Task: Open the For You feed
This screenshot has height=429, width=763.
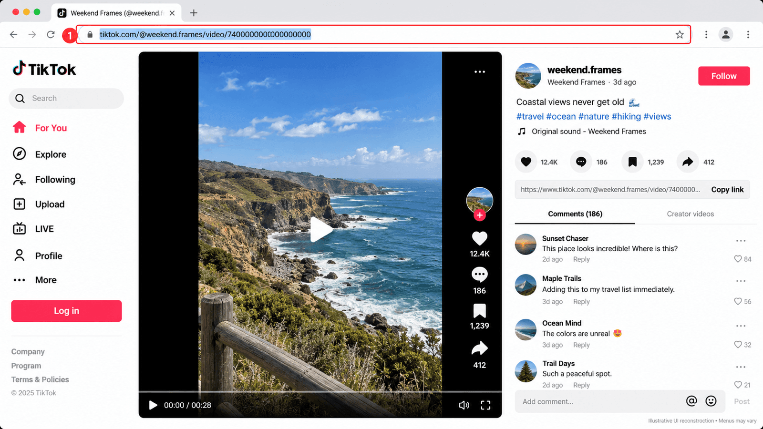Action: tap(40, 128)
